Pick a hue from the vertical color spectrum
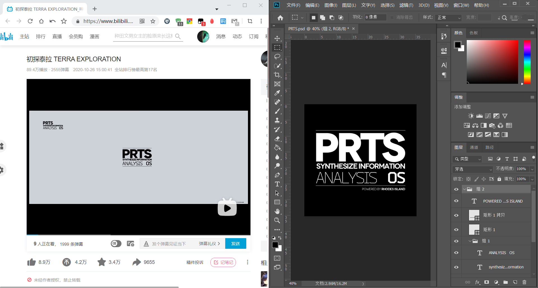The height and width of the screenshot is (288, 538). [x=527, y=62]
